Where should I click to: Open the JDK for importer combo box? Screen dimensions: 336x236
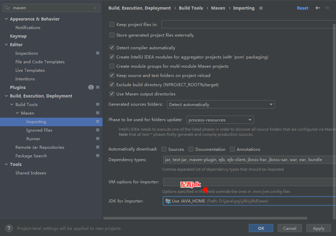coord(249,201)
